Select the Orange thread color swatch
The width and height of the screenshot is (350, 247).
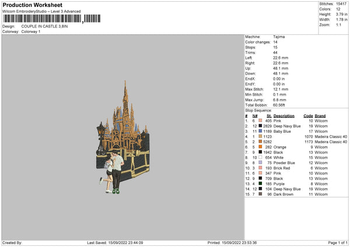pos(260,147)
